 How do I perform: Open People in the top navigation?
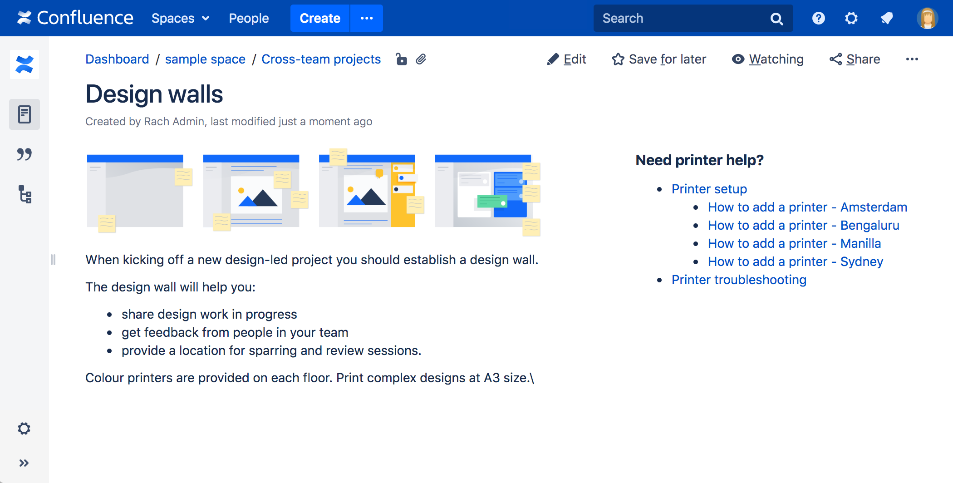point(249,18)
